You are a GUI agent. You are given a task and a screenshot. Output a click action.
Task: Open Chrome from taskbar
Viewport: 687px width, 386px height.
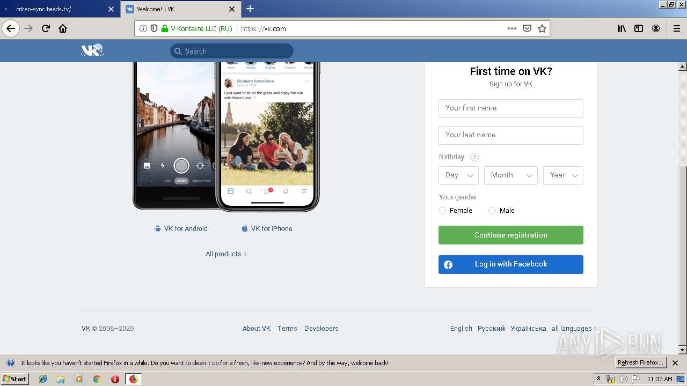[x=97, y=379]
